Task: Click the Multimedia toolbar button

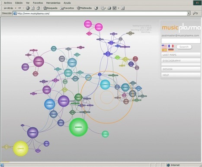Action: (x=84, y=8)
